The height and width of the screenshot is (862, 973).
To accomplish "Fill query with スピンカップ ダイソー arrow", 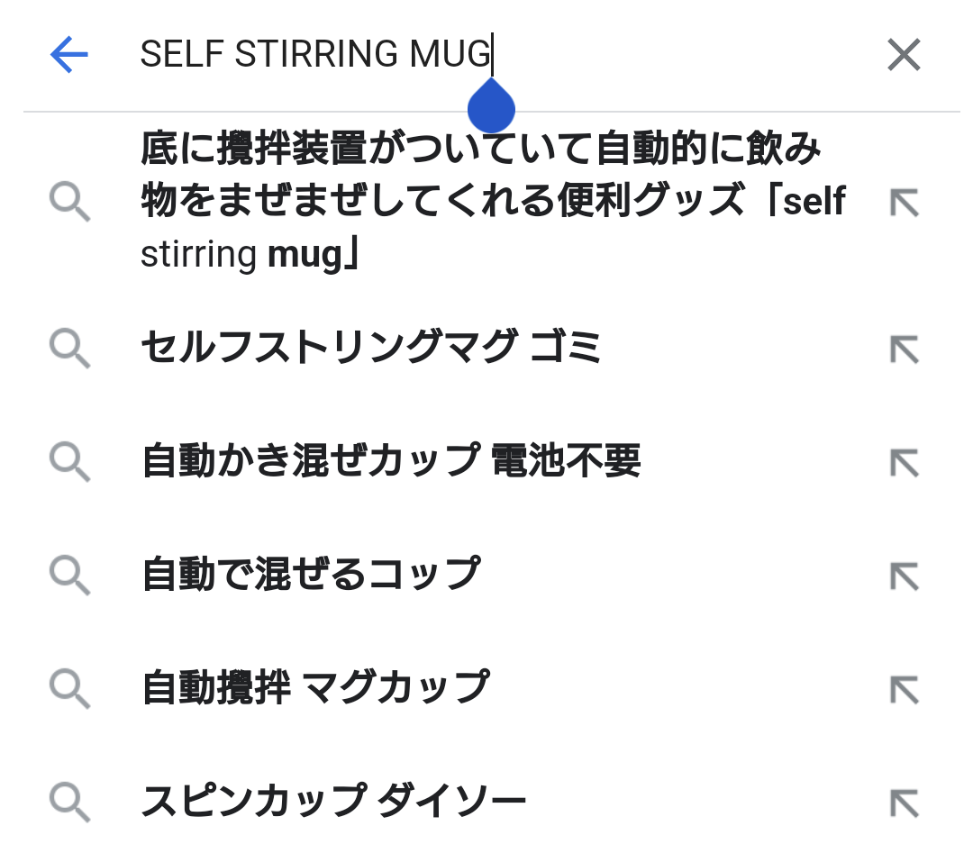I will 904,800.
